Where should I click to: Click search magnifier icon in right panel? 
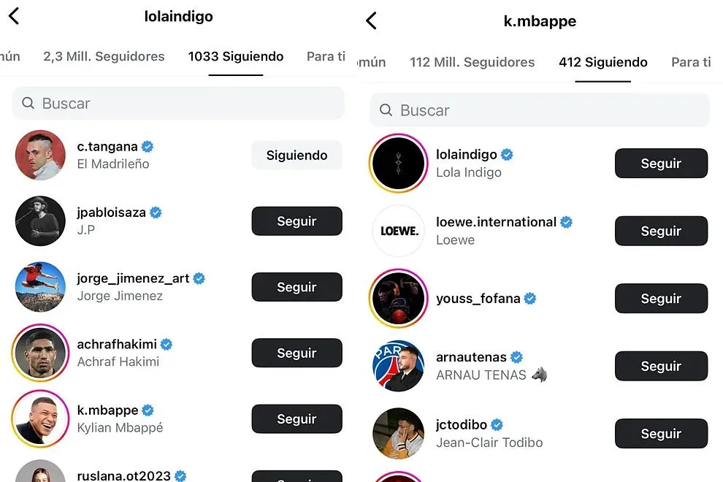[386, 110]
